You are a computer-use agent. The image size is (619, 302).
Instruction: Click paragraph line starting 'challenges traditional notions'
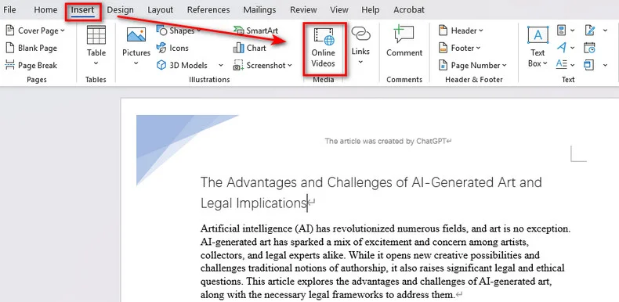pyautogui.click(x=382, y=268)
